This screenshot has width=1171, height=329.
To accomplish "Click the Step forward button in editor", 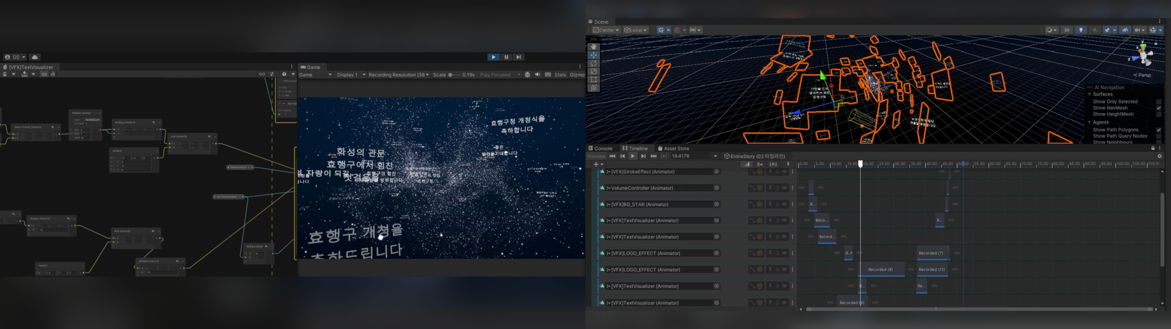I will (x=518, y=57).
